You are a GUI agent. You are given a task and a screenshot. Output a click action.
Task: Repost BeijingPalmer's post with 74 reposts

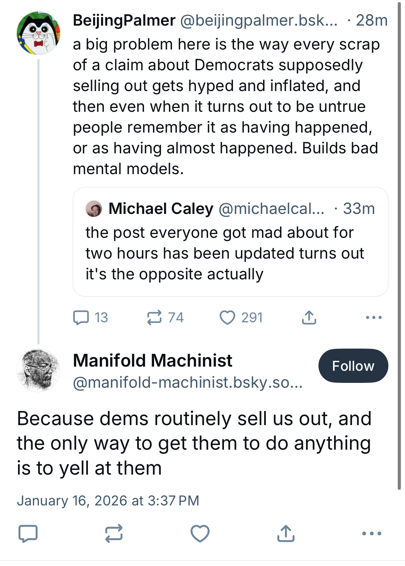(154, 317)
